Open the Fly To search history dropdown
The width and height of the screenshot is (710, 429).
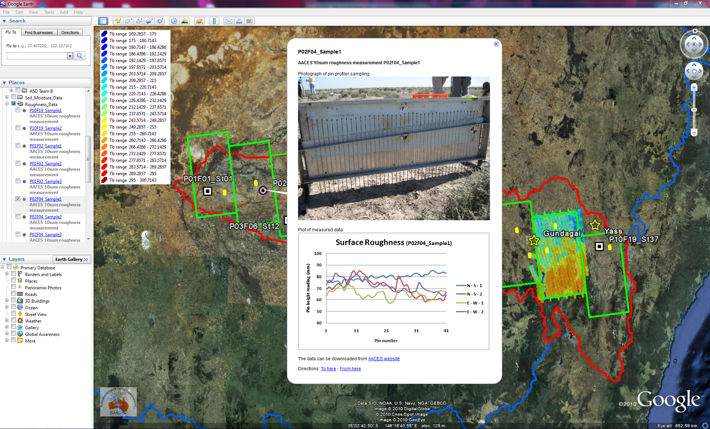(x=70, y=56)
